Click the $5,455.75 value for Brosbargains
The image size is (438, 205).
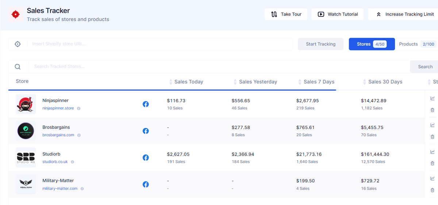372,128
